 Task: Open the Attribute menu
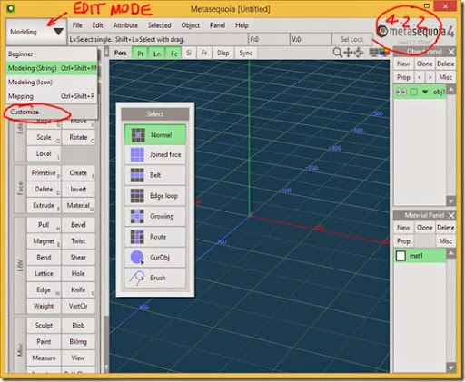click(125, 25)
